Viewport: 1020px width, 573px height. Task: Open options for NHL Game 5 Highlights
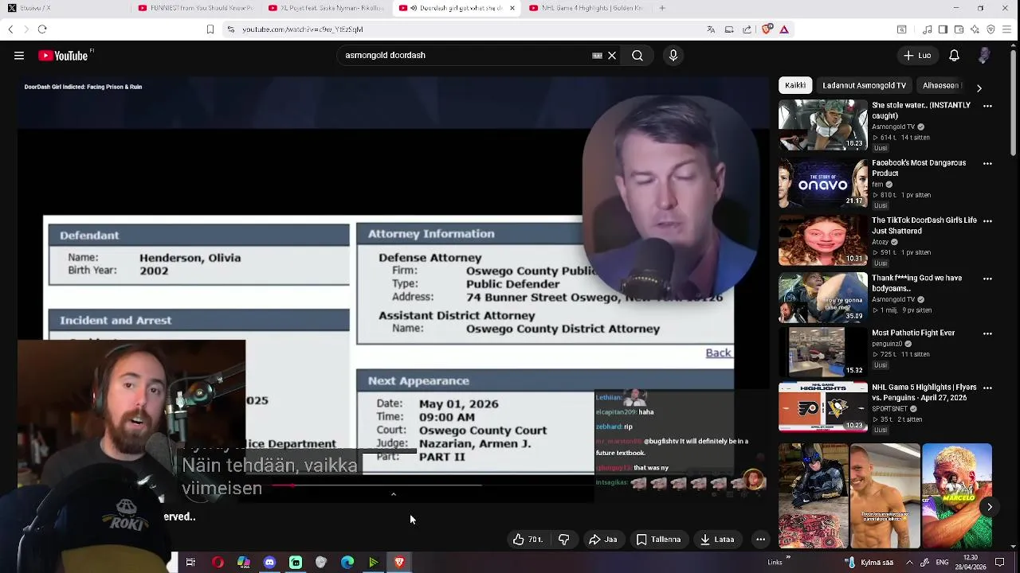(987, 389)
